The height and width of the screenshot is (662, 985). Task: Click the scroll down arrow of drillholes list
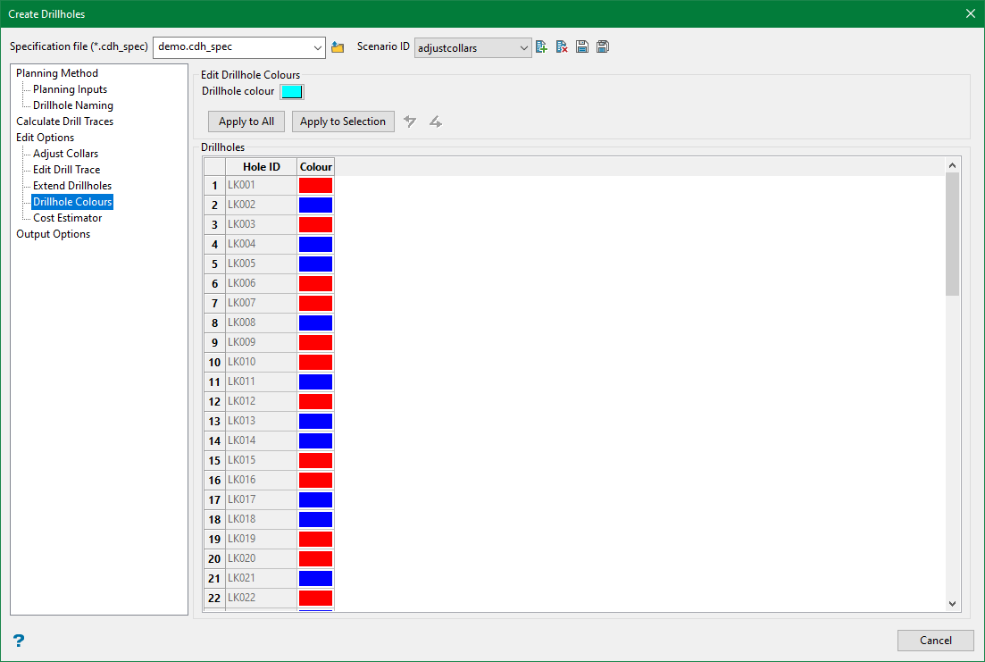pyautogui.click(x=952, y=604)
